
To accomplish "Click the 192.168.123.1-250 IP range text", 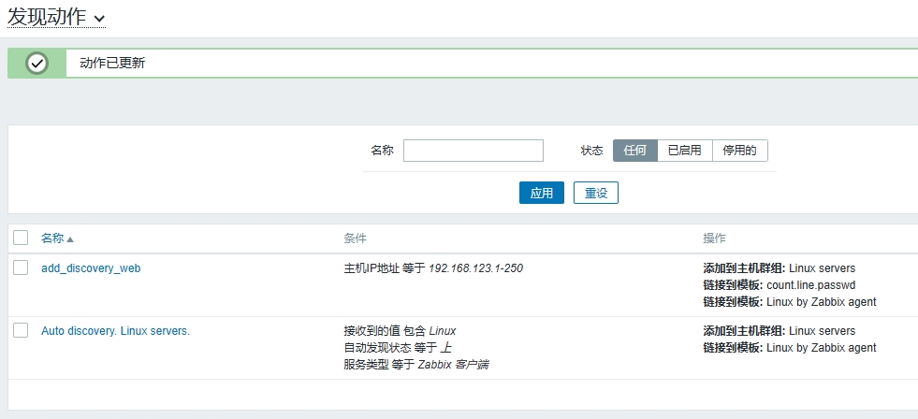I will [x=475, y=268].
